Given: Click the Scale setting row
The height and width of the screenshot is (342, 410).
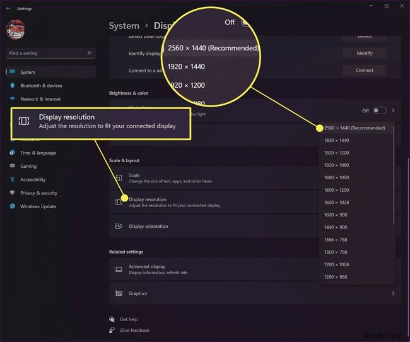Looking at the screenshot, I should coord(214,178).
